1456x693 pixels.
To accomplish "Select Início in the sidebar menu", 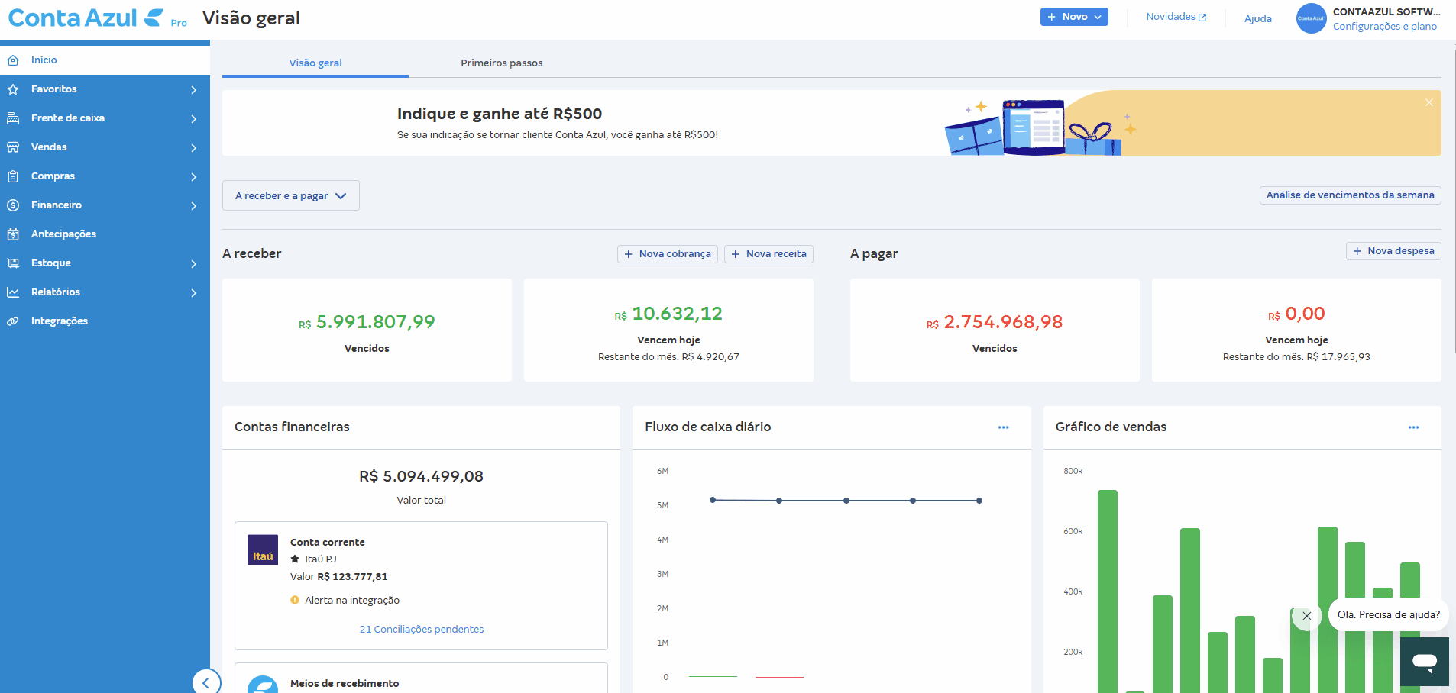I will 105,60.
